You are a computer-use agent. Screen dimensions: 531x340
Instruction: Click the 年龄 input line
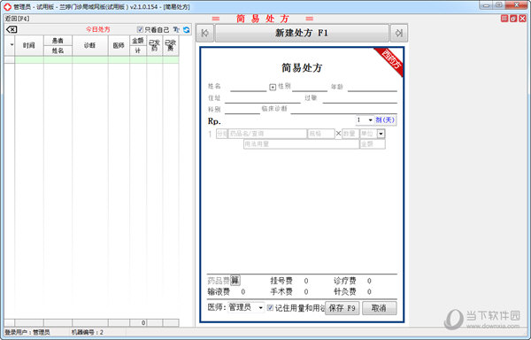point(373,88)
